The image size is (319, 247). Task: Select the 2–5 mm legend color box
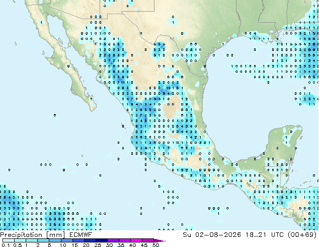43,240
